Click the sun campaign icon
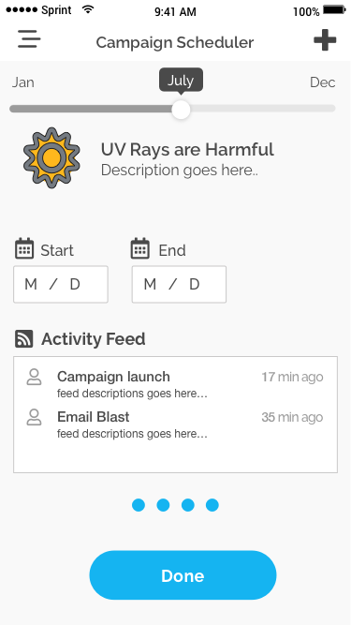 (51, 157)
